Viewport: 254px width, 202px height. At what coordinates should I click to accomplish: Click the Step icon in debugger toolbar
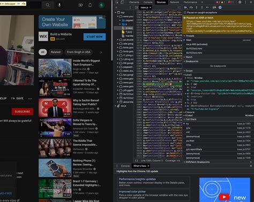(x=207, y=7)
